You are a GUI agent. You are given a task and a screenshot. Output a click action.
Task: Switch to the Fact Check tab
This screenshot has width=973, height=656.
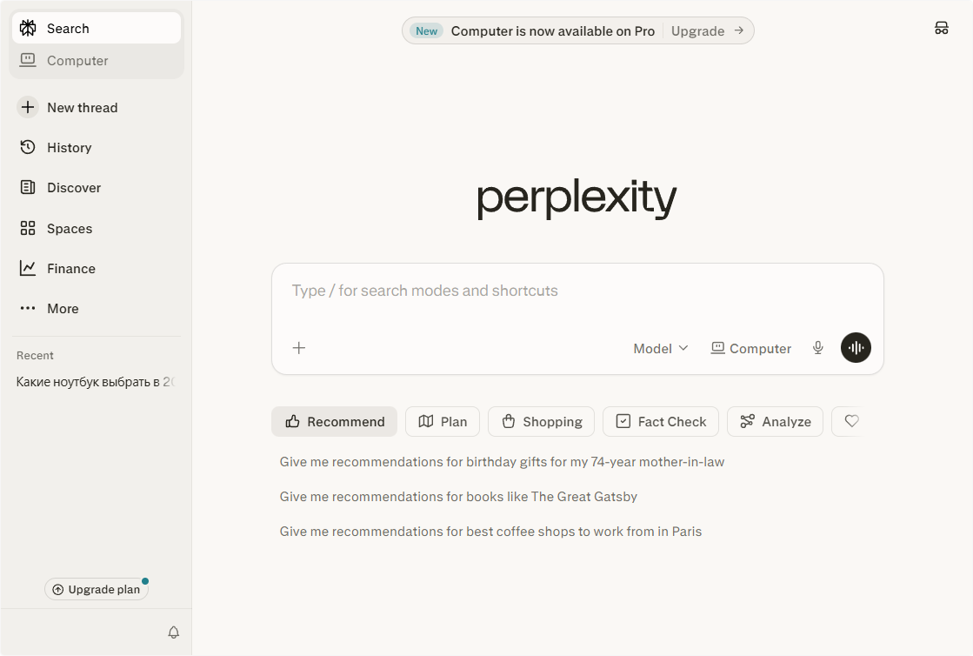click(661, 422)
